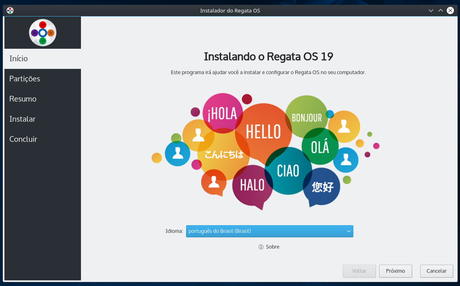Open the Idioma language dropdown
The image size is (460, 286).
point(269,231)
